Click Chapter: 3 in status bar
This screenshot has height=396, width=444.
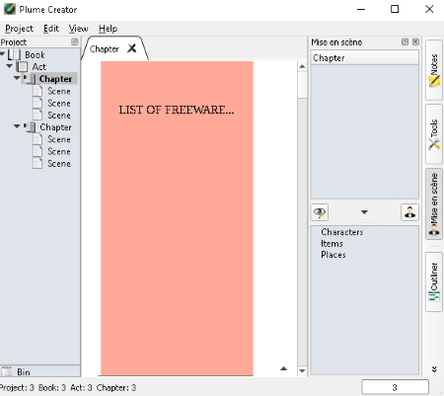coord(116,388)
